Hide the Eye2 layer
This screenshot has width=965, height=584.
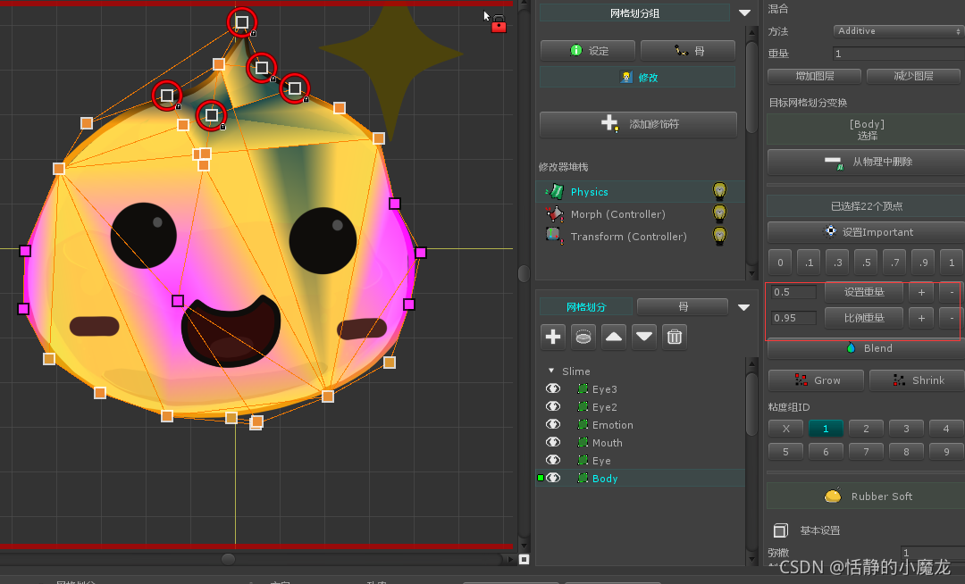553,406
